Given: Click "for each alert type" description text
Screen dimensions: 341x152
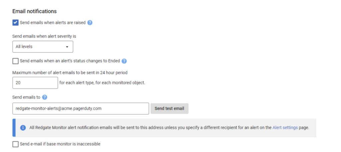Looking at the screenshot, I should (102, 83).
